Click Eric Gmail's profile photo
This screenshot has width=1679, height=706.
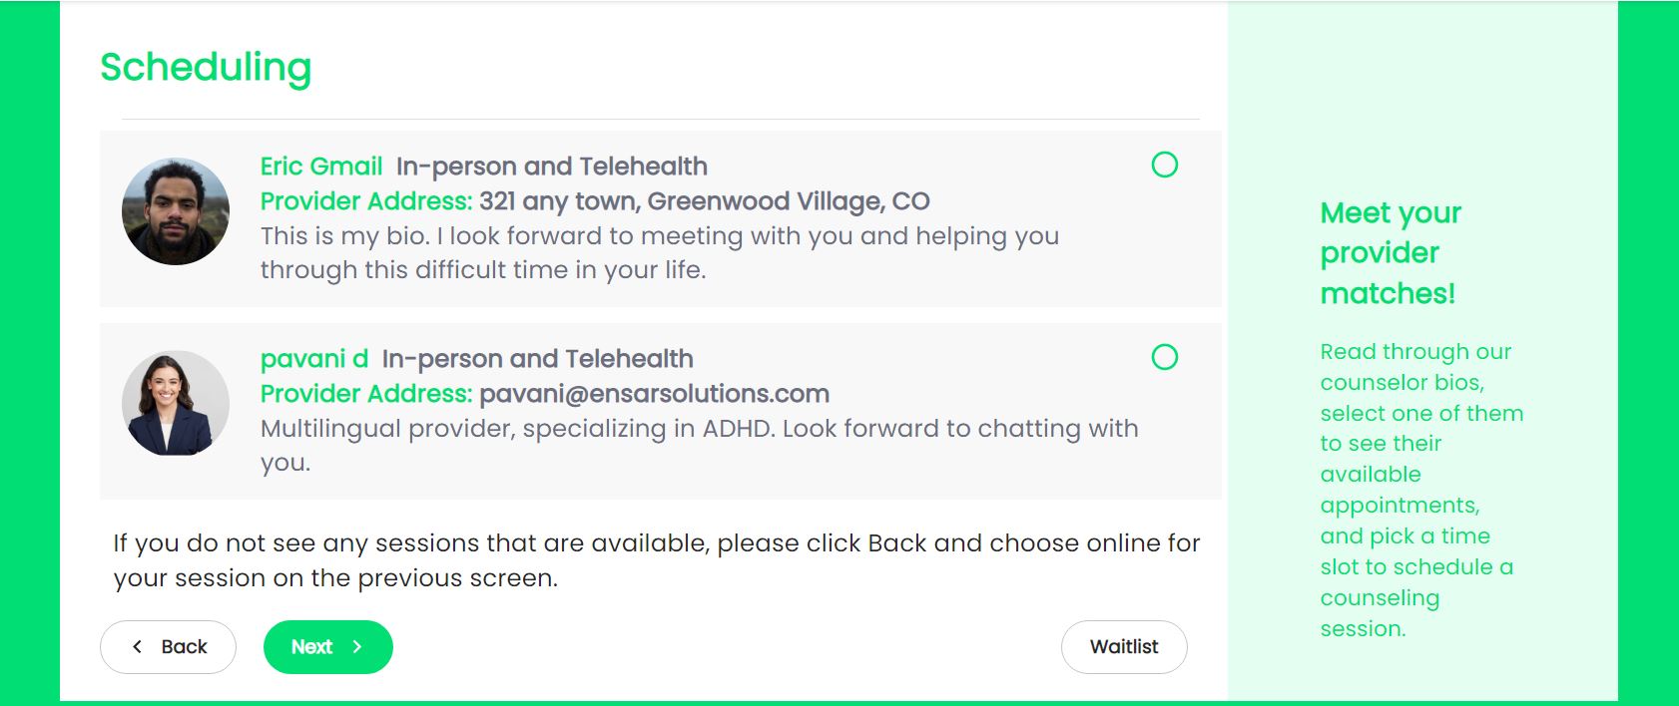click(x=176, y=211)
